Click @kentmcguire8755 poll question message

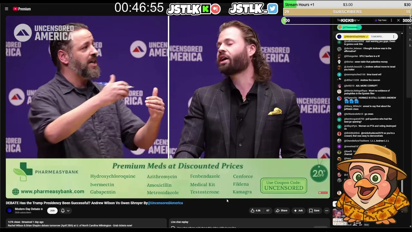[x=367, y=120]
